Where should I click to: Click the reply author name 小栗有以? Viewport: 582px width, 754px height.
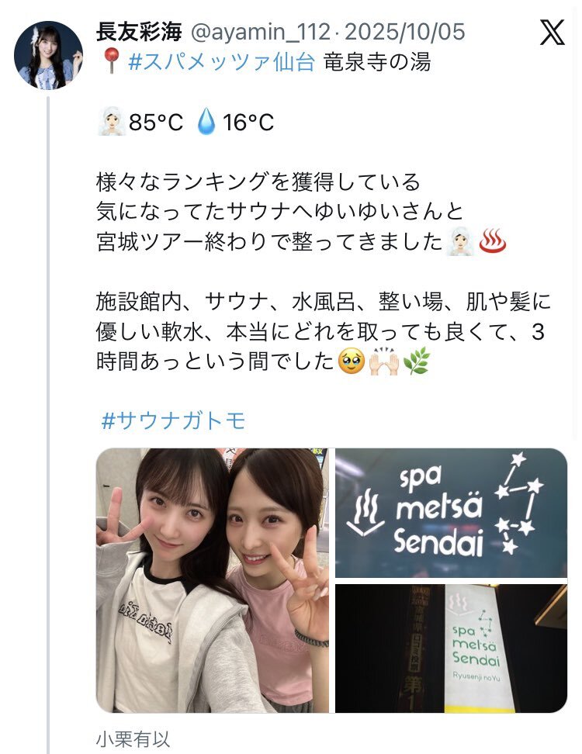click(133, 739)
